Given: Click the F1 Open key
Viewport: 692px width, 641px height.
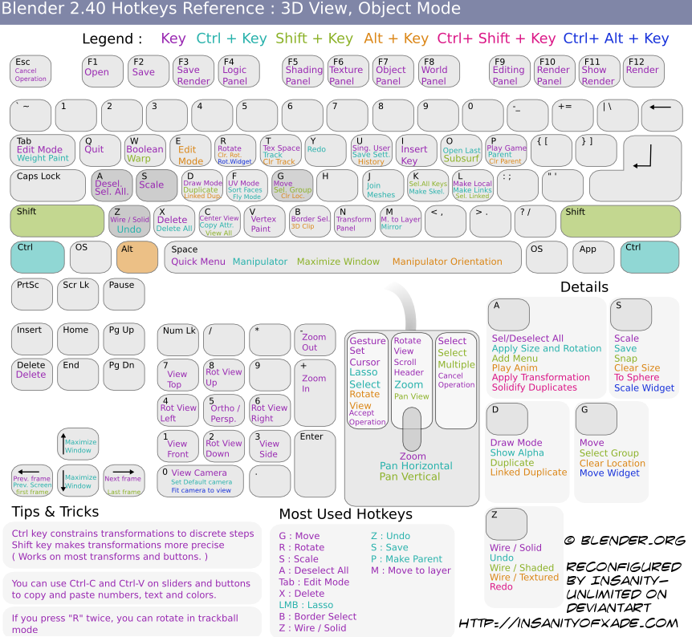Looking at the screenshot, I should pos(103,71).
